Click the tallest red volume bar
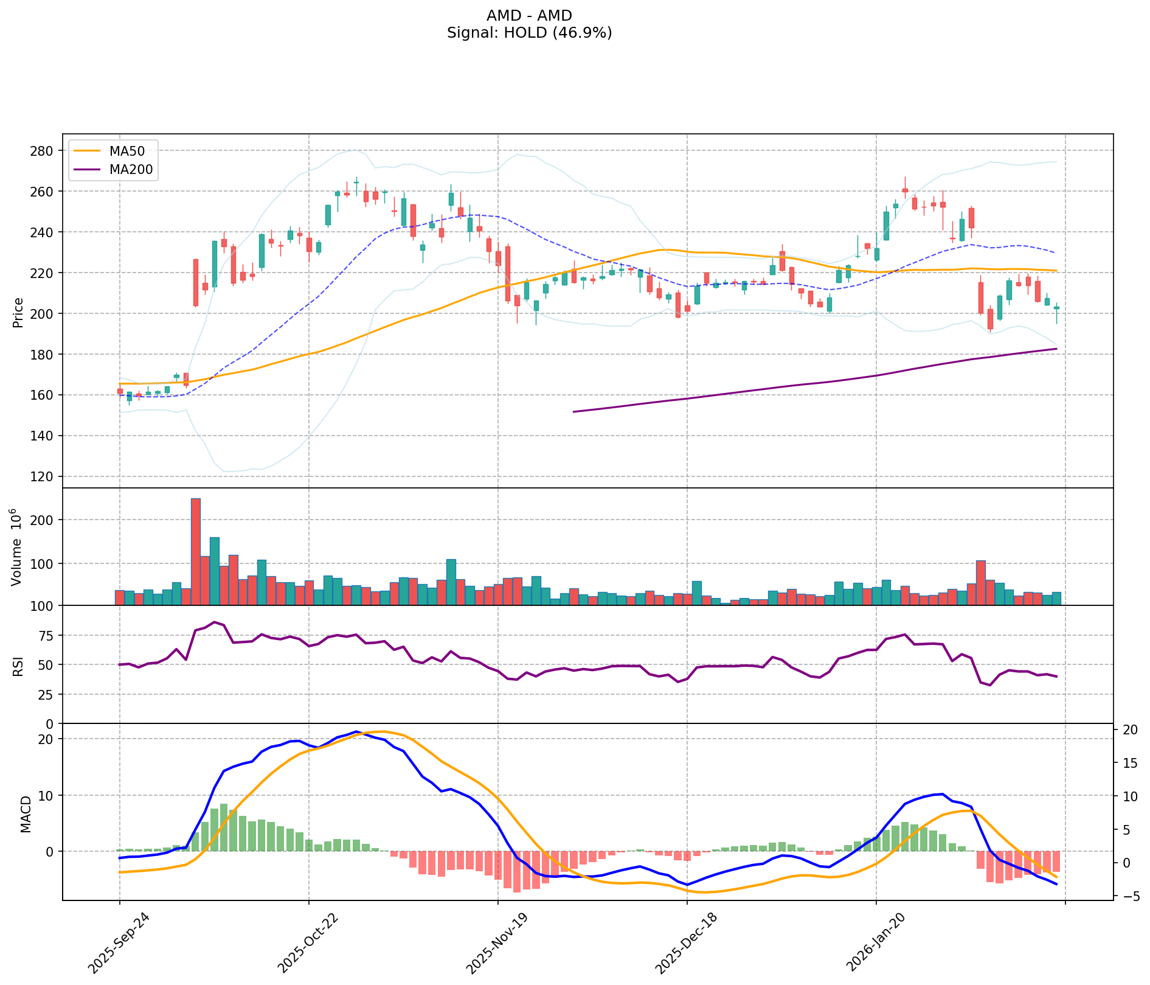This screenshot has width=1150, height=985. point(196,551)
